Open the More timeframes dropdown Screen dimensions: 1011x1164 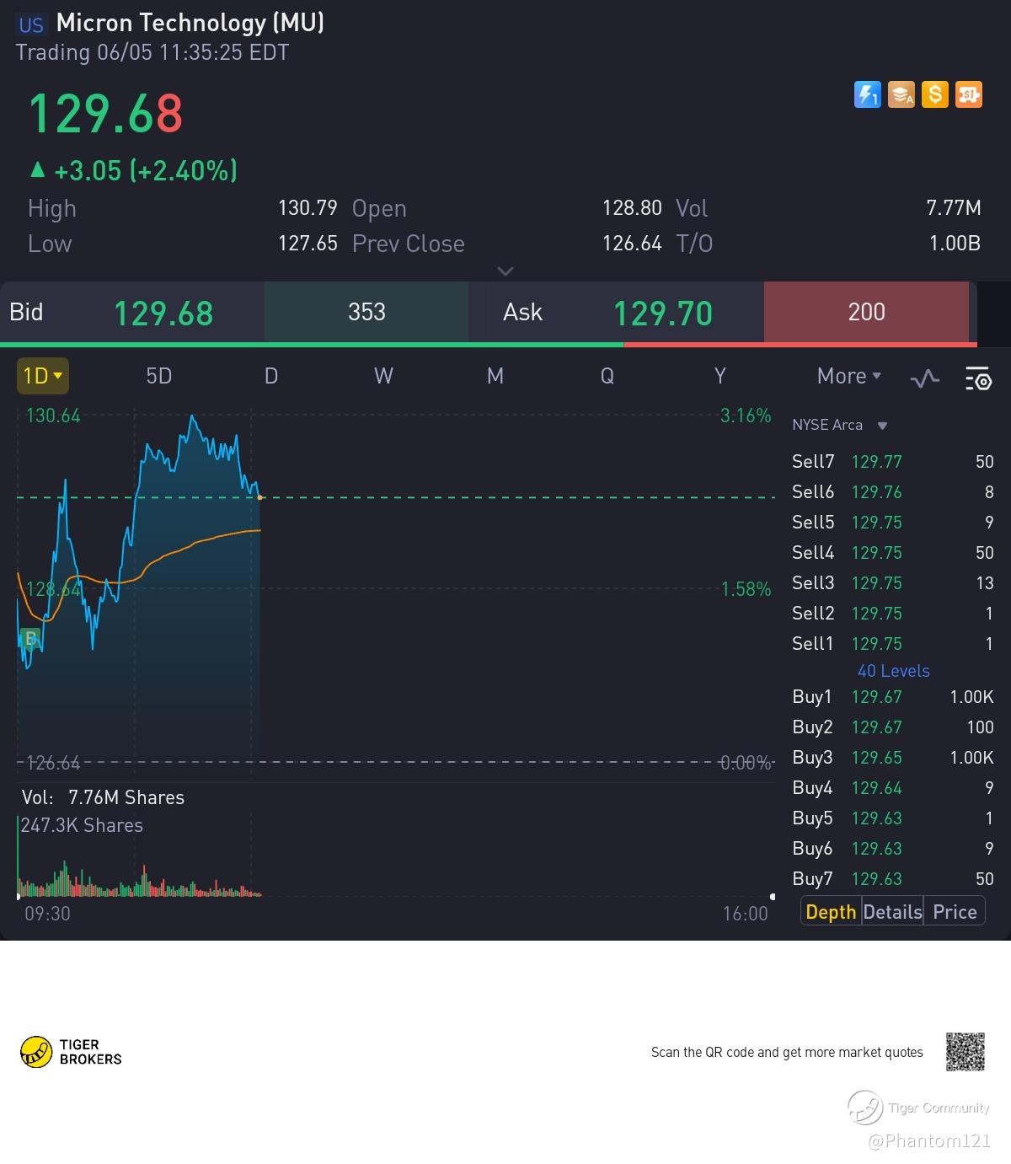tap(849, 376)
